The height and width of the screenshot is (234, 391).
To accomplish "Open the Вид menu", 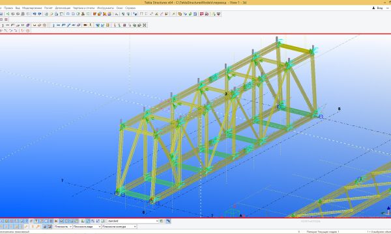I will point(18,8).
